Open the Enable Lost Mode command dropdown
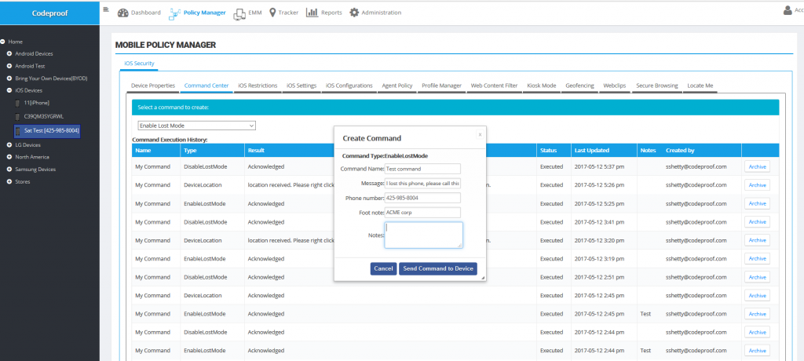The height and width of the screenshot is (361, 804). click(196, 126)
